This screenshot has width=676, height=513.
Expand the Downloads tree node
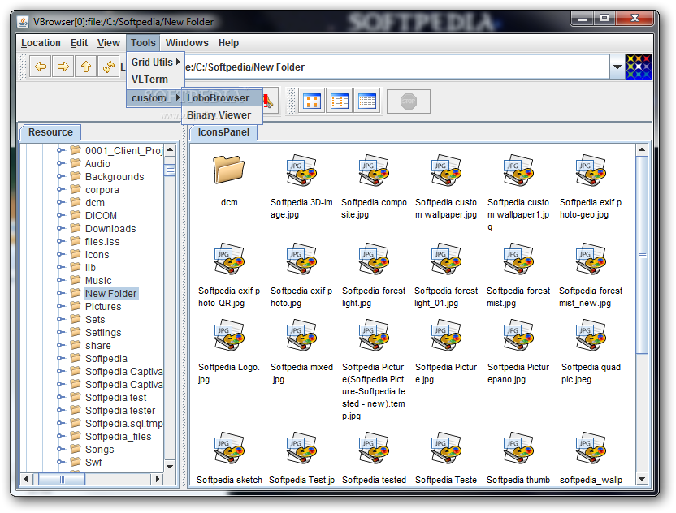[61, 228]
